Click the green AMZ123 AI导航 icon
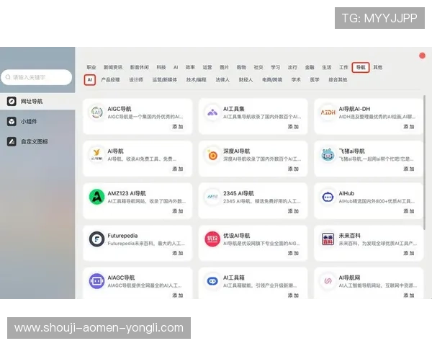The image size is (432, 346). coord(96,197)
